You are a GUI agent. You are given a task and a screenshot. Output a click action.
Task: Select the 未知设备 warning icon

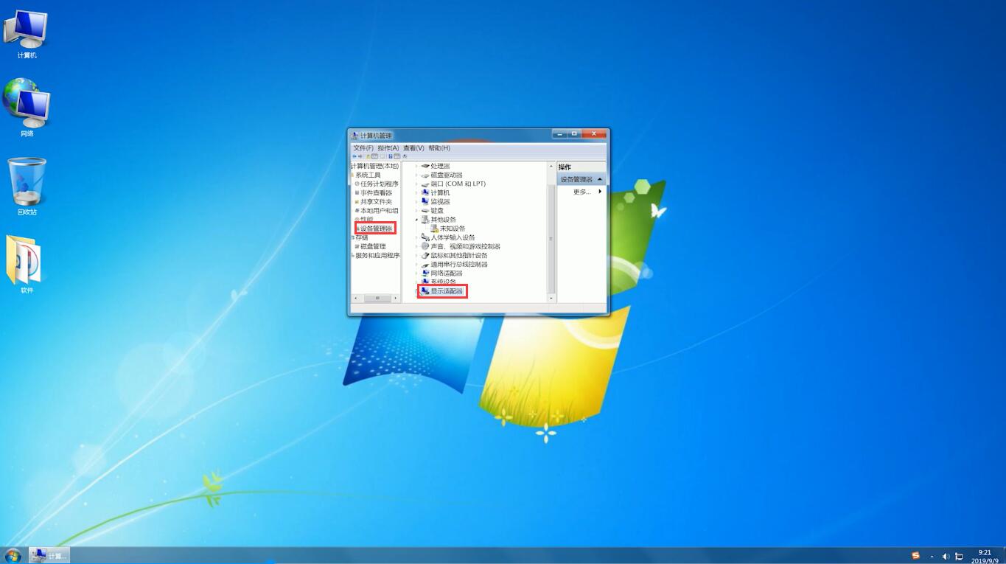click(435, 229)
